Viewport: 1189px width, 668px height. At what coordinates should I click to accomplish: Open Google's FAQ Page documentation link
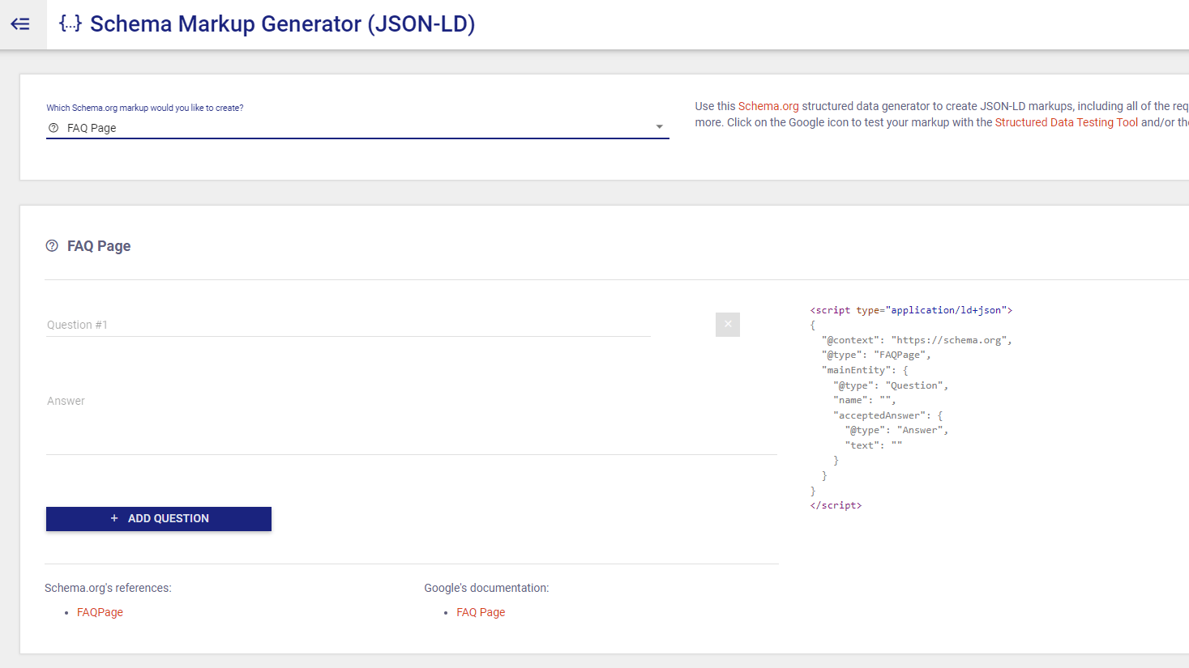pos(480,612)
